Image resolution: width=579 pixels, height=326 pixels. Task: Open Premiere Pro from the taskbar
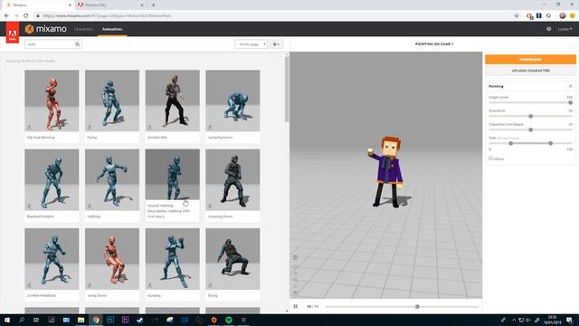(125, 320)
